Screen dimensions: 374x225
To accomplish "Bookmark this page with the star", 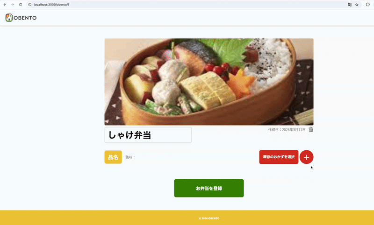I will click(x=357, y=5).
